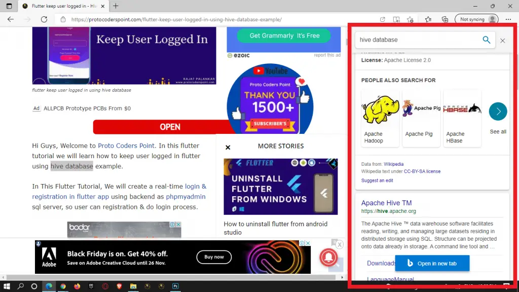The image size is (519, 292).
Task: Click the address bar URL
Action: 176,19
